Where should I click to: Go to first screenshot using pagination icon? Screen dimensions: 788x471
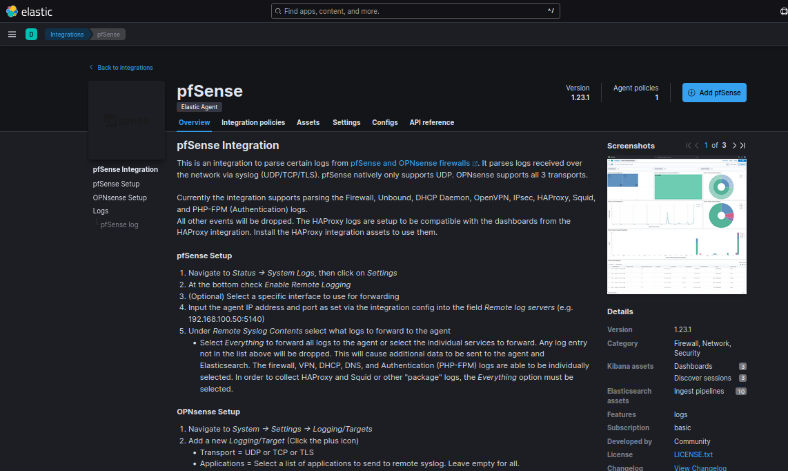(688, 146)
